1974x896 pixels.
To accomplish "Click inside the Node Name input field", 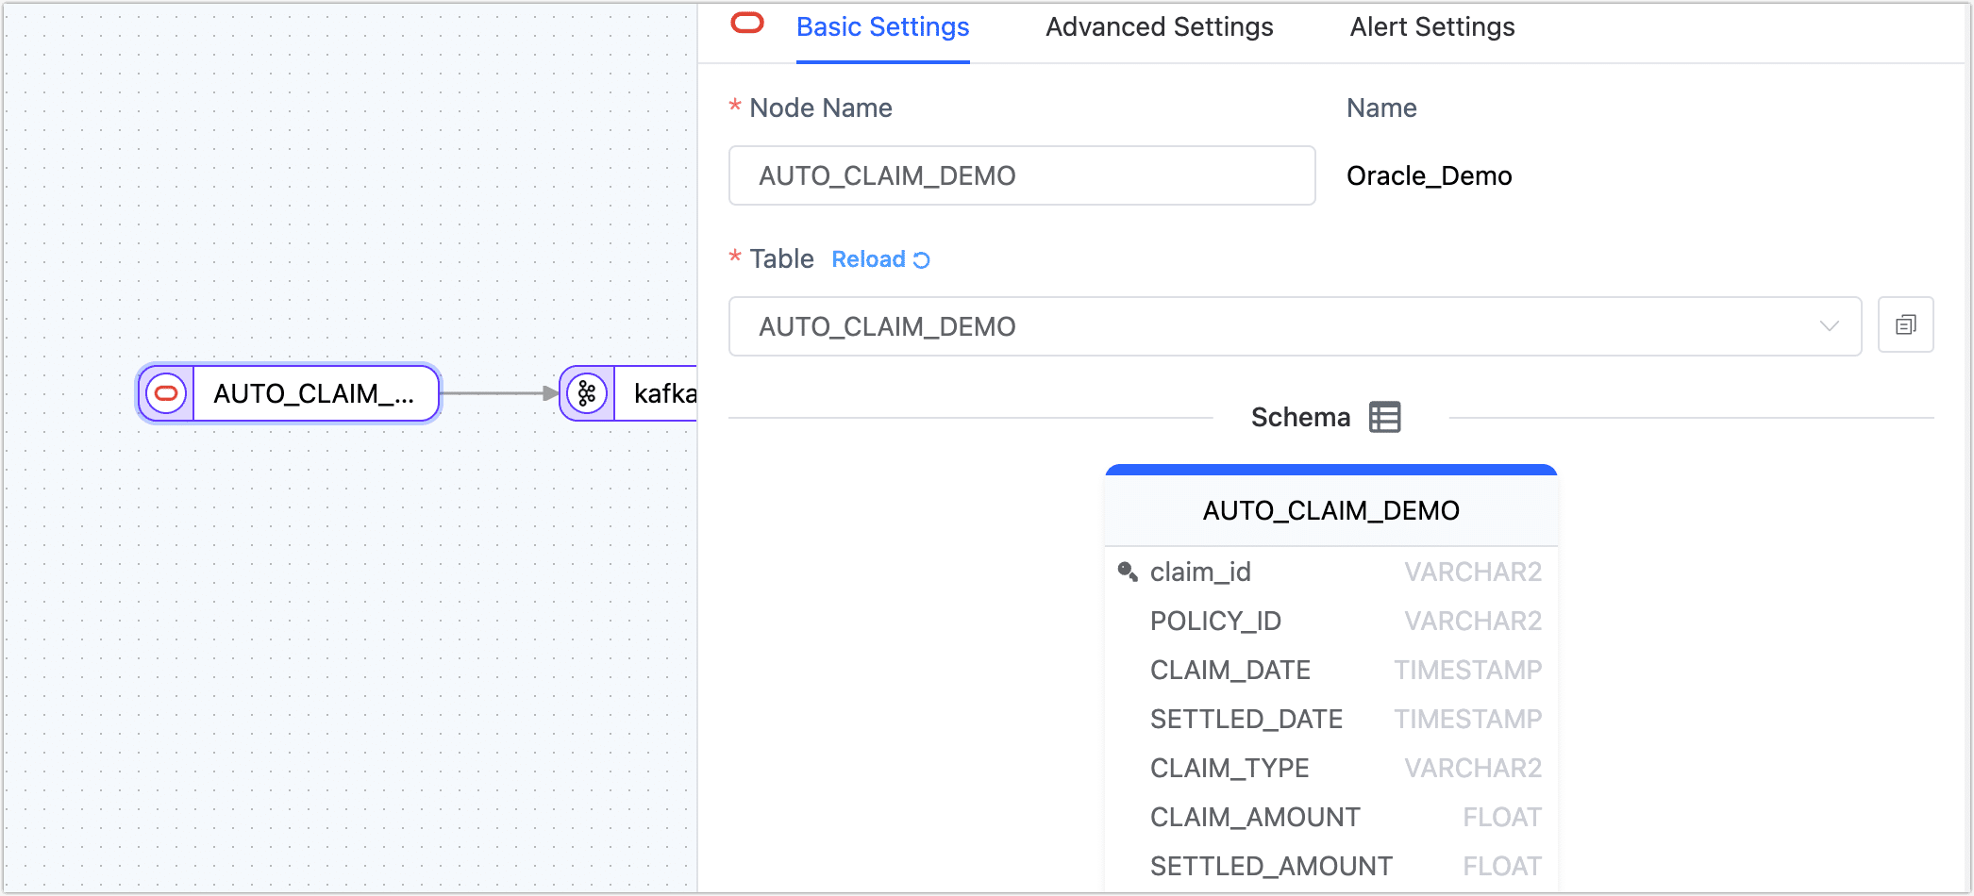I will pos(1021,175).
